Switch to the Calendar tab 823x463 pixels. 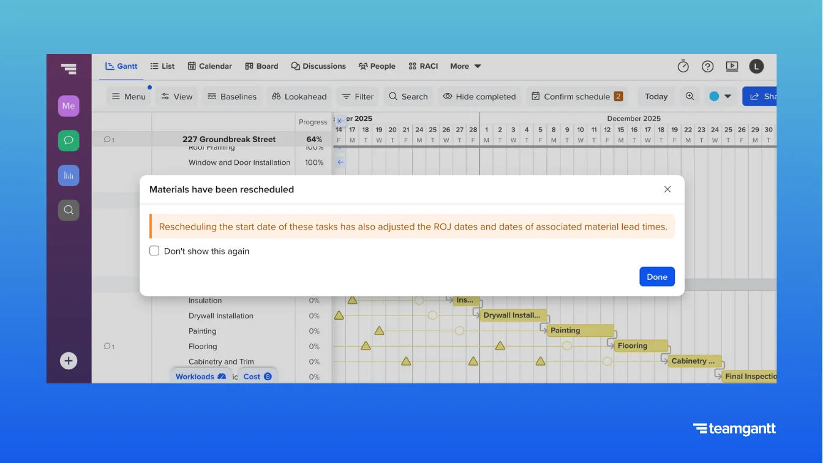pos(210,66)
